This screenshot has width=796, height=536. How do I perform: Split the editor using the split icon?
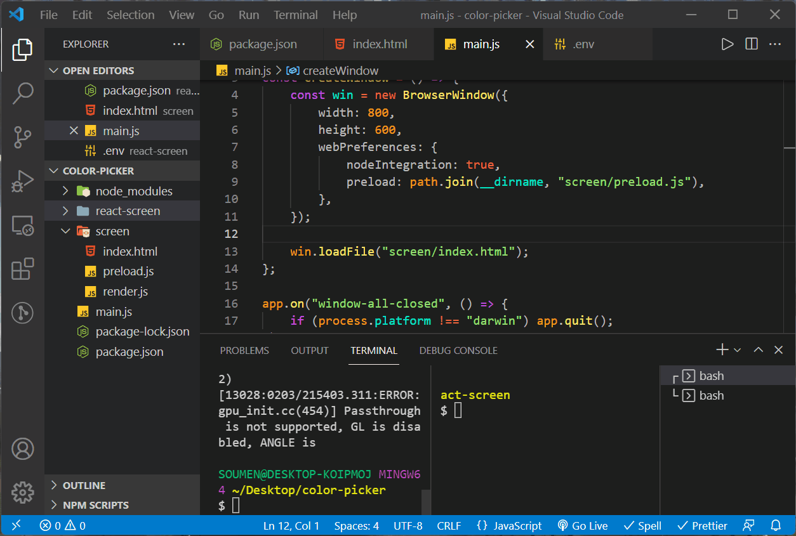click(752, 44)
